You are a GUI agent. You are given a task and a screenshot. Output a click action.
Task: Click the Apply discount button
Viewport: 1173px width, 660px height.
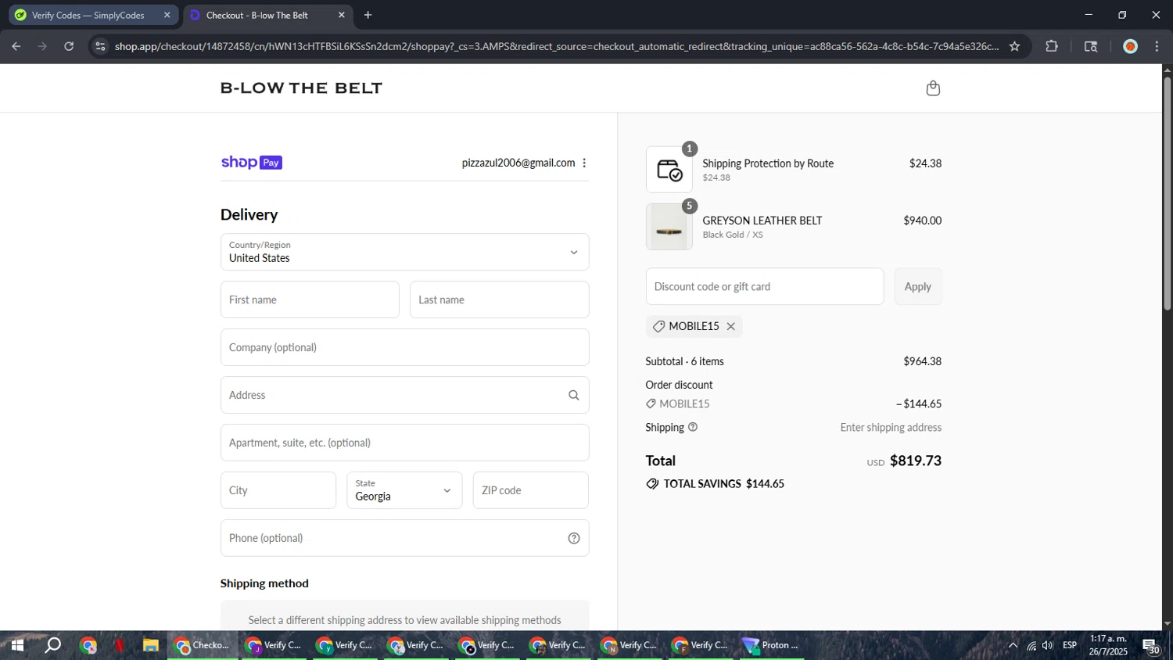click(x=917, y=286)
